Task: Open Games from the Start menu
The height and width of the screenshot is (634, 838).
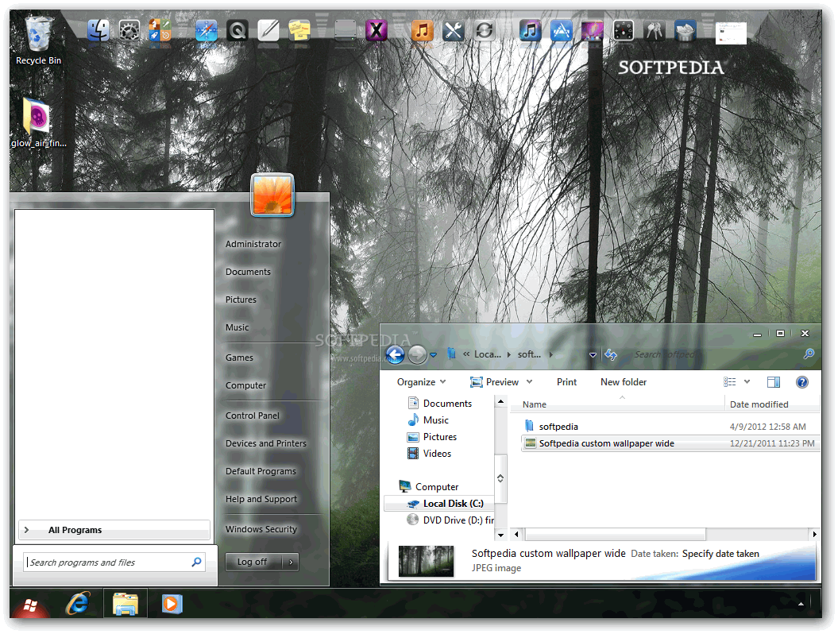Action: [239, 358]
